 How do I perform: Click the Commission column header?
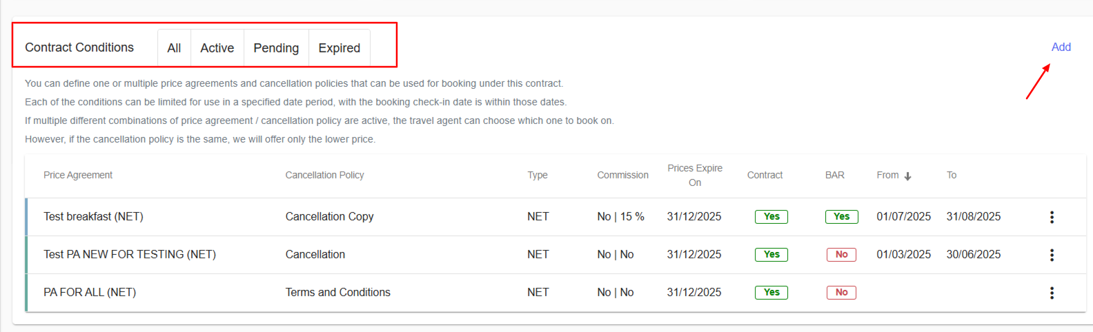pos(622,175)
